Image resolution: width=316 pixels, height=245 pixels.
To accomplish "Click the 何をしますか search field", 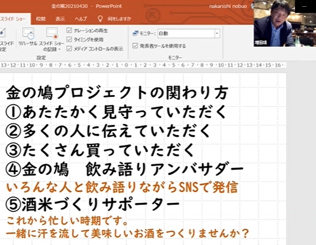I will tap(119, 19).
